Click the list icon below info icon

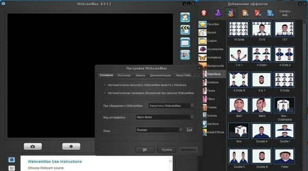[12, 168]
